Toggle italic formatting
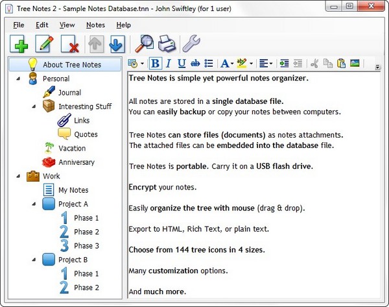 click(x=169, y=64)
